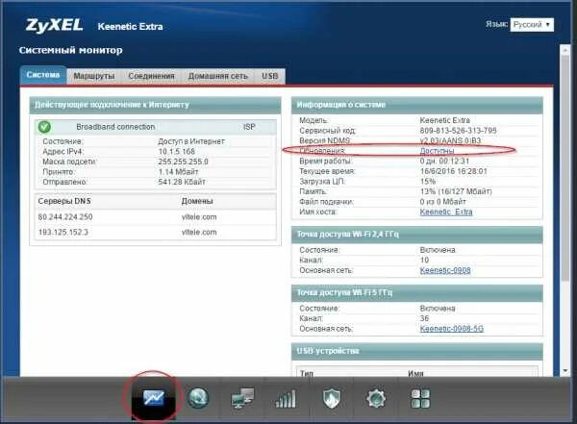Click the Серверы DNS column header
This screenshot has width=577, height=424.
64,201
